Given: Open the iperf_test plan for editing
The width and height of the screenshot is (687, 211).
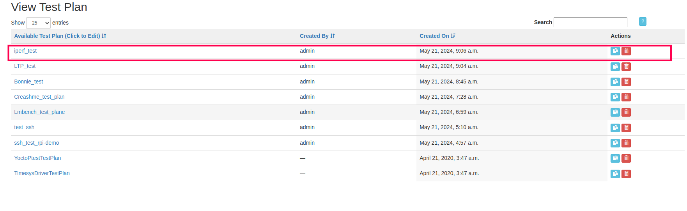Looking at the screenshot, I should tap(25, 51).
